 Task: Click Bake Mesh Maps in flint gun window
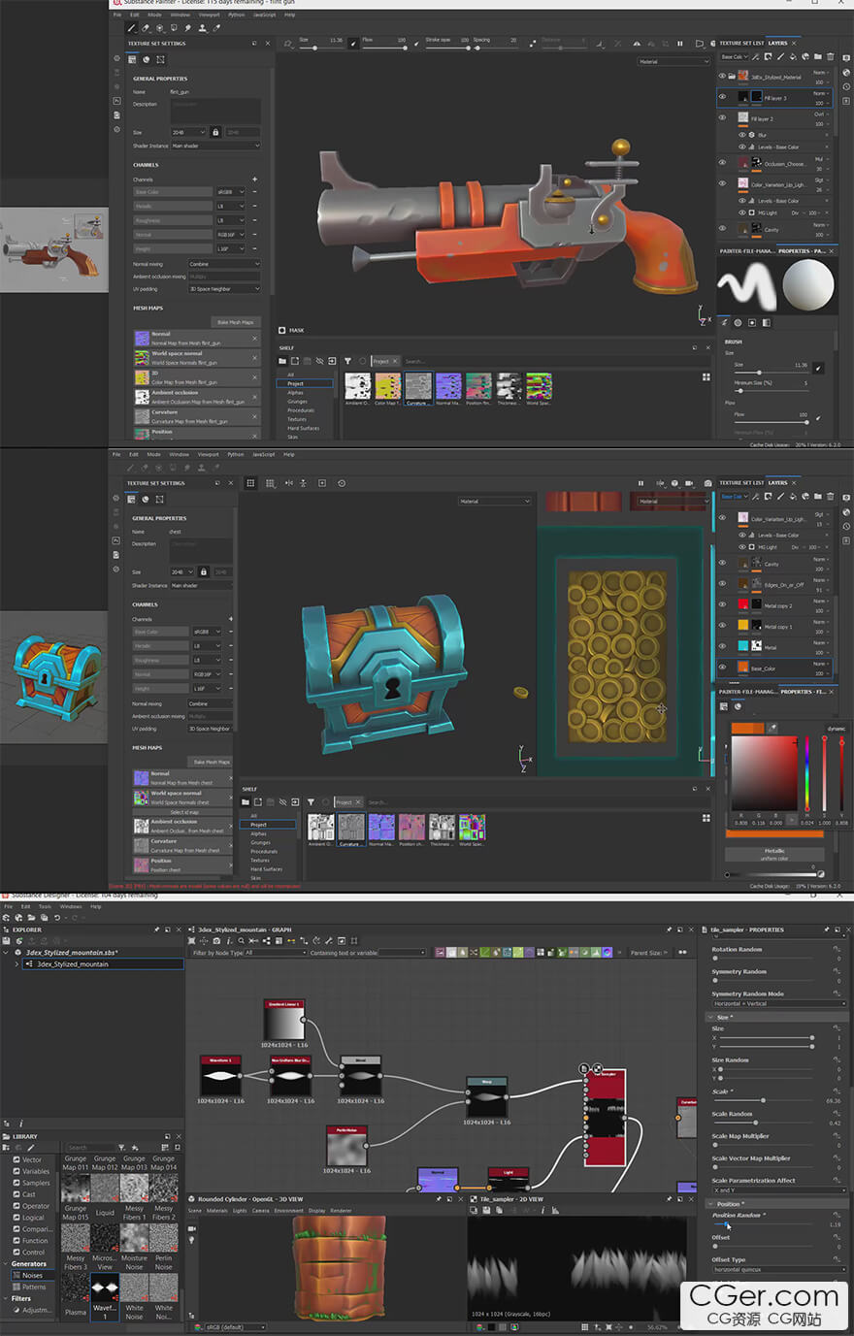[235, 322]
